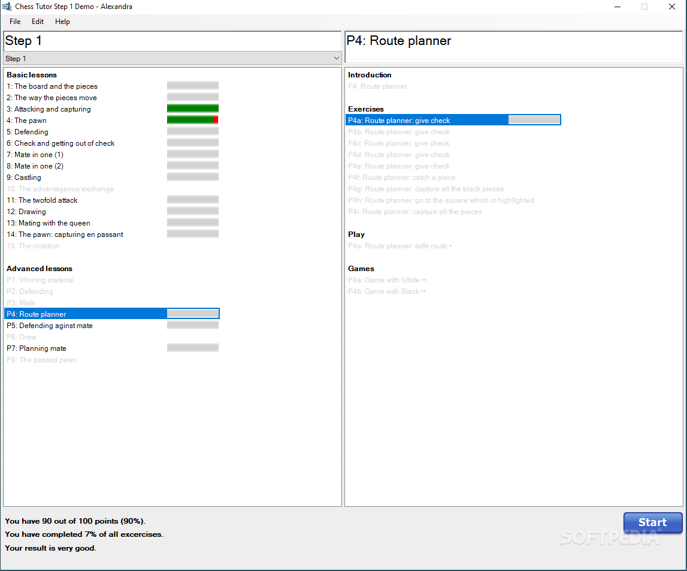The width and height of the screenshot is (687, 571).
Task: Click the grayed lesson P8: The passed pawn
Action: pos(41,360)
